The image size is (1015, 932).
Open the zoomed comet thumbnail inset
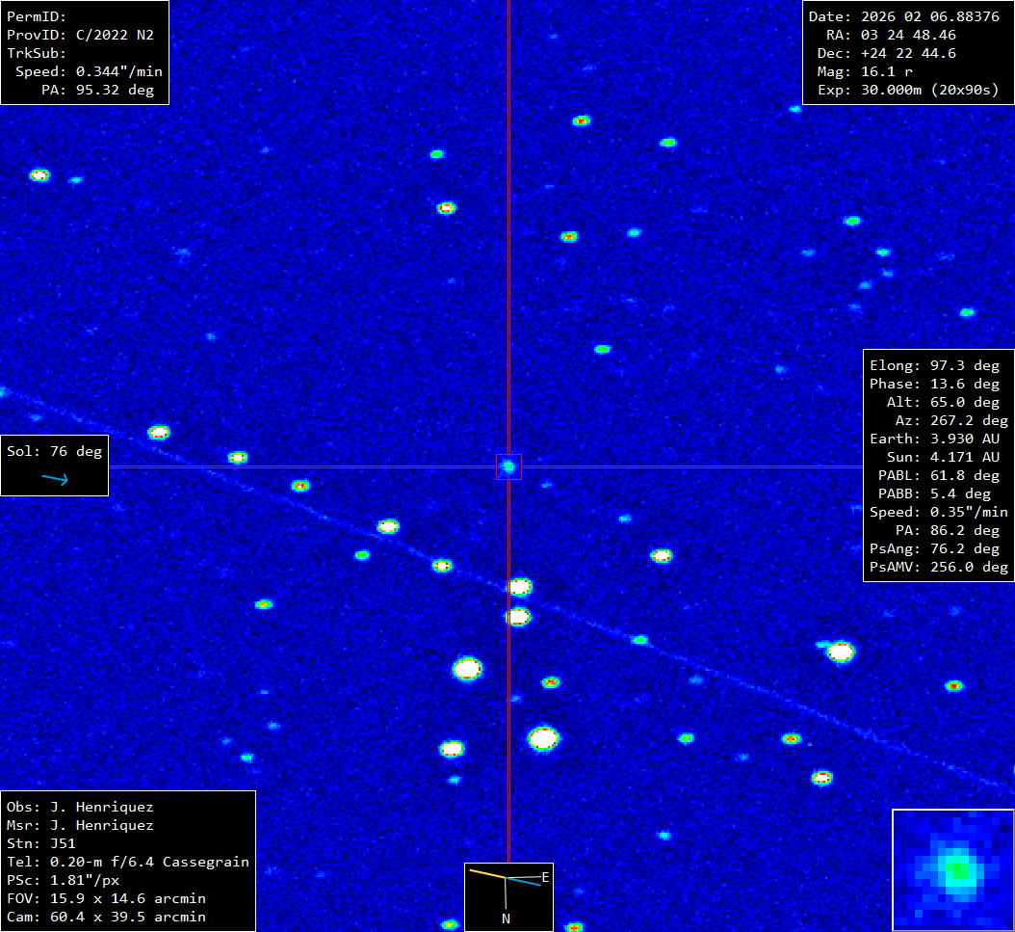tap(952, 869)
